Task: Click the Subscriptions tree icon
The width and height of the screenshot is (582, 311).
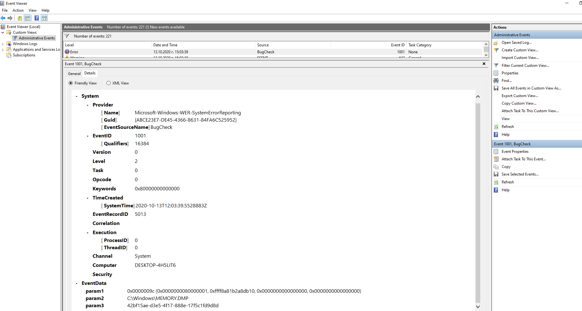Action: [9, 55]
